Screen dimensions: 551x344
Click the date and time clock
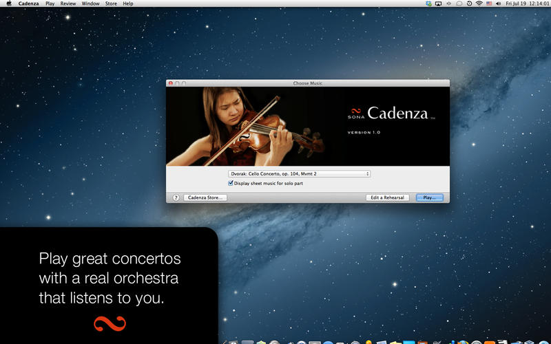[528, 3]
